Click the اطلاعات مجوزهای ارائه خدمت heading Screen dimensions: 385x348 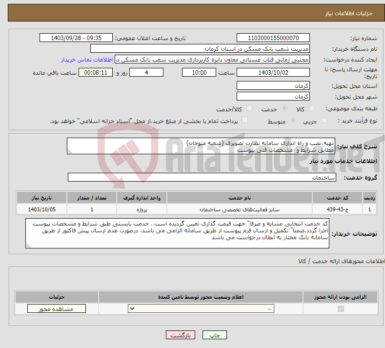click(341, 261)
